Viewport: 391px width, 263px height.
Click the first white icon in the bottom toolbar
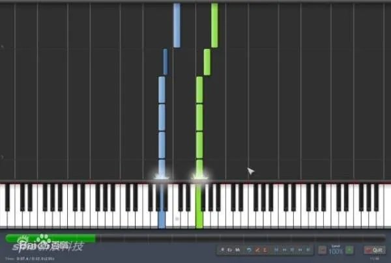point(222,250)
